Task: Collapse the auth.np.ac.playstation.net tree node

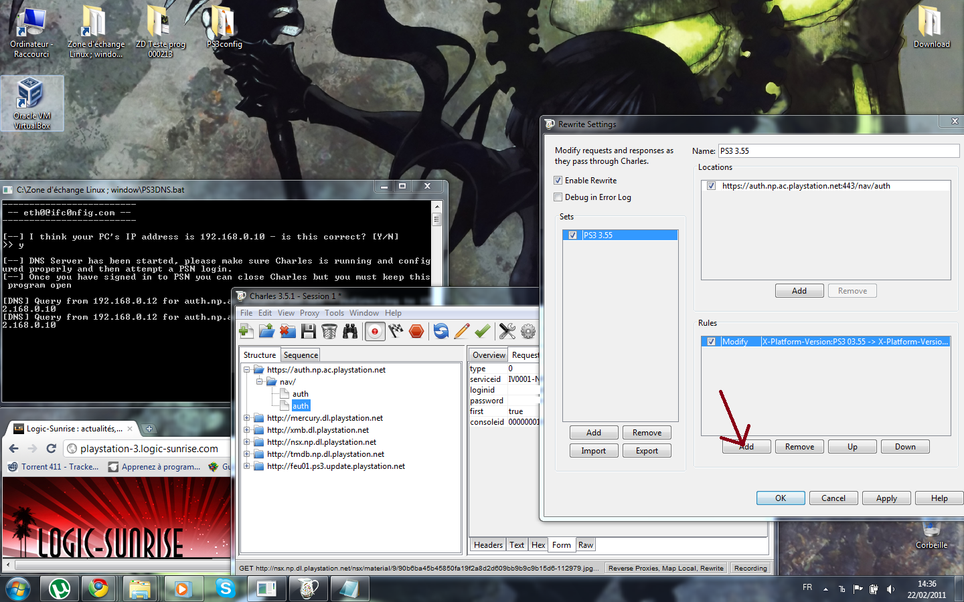Action: (x=247, y=370)
